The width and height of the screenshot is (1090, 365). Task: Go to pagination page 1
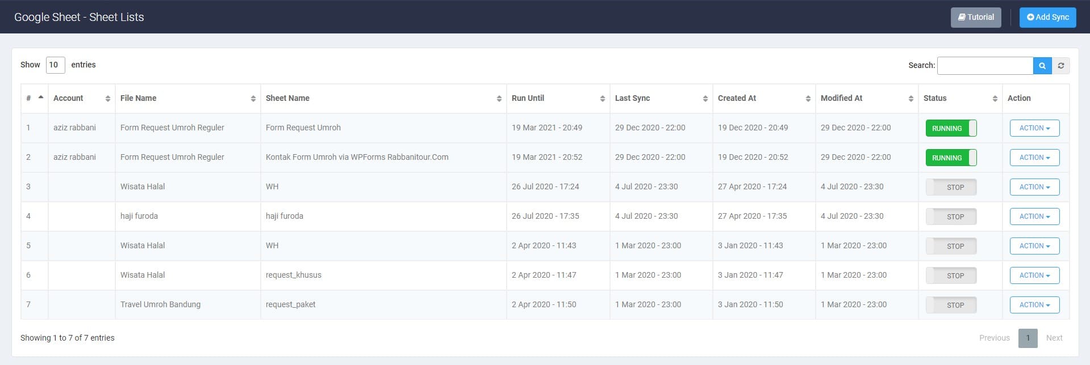1028,338
